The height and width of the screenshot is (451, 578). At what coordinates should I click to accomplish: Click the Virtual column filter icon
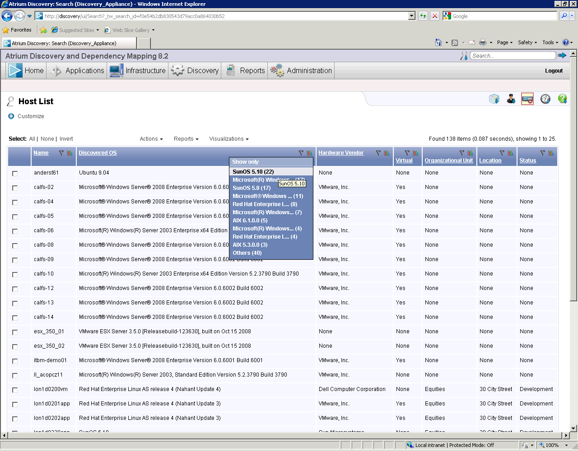coord(407,153)
